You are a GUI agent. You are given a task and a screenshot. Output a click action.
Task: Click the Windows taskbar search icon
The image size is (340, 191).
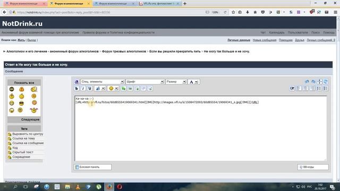pyautogui.click(x=15, y=187)
